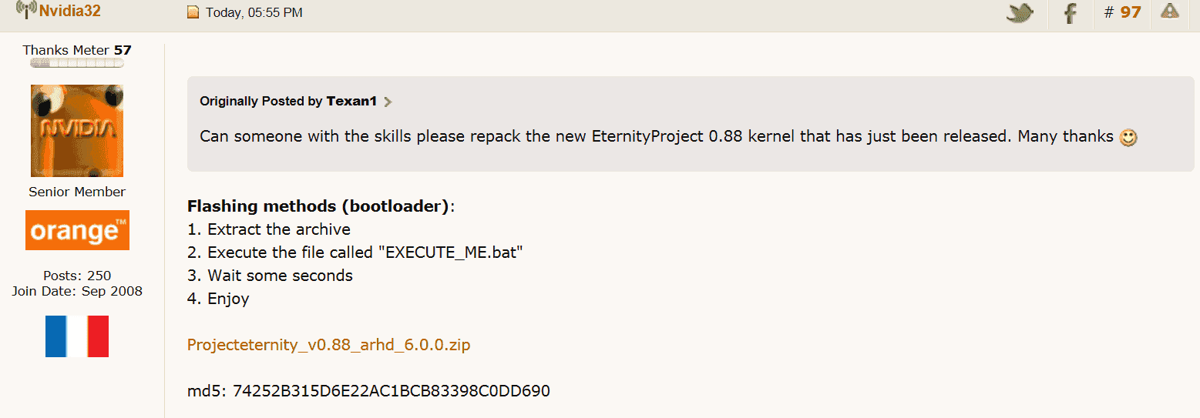Share this post on Twitter

(x=1020, y=12)
